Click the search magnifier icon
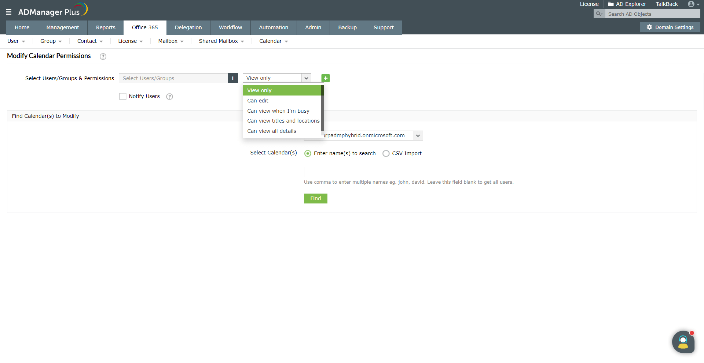Screen dimensions: 704x363 tap(599, 14)
